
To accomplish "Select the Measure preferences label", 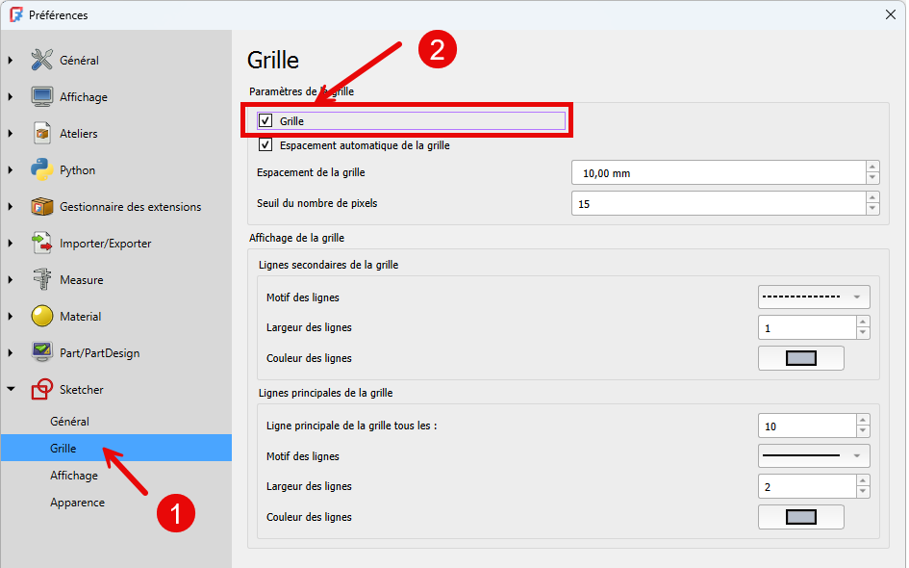I will click(81, 279).
